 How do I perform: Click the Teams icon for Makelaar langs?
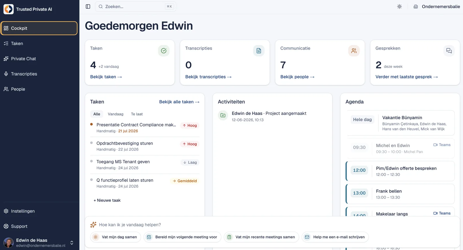(435, 213)
